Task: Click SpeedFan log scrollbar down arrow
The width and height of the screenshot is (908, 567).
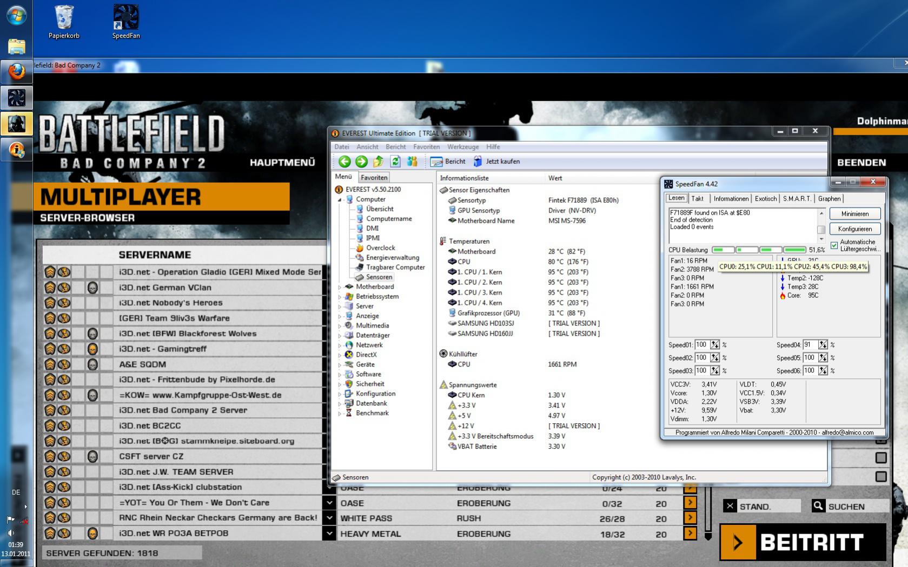Action: point(821,238)
